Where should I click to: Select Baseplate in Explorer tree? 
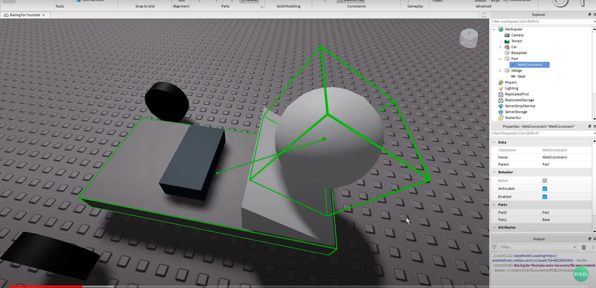click(519, 53)
